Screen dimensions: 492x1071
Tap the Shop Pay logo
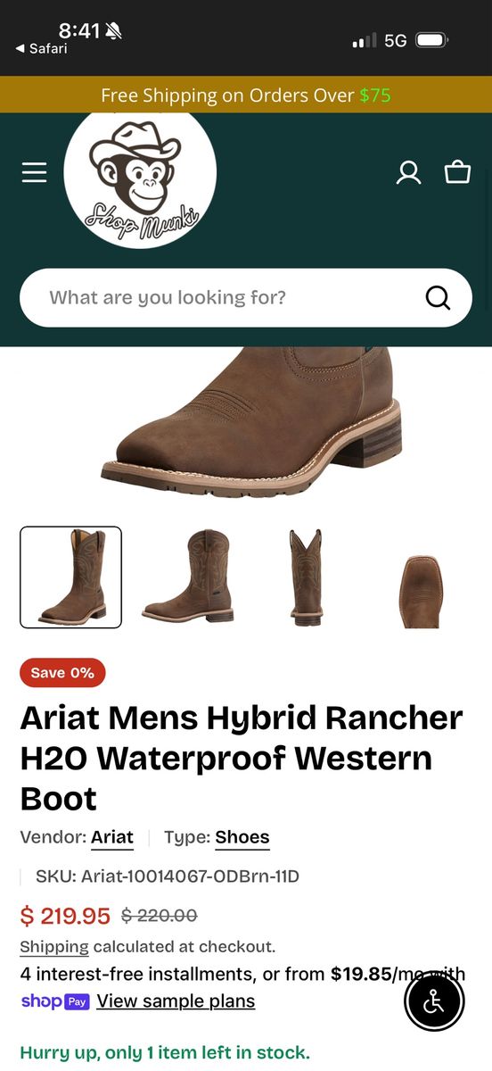tap(55, 1001)
